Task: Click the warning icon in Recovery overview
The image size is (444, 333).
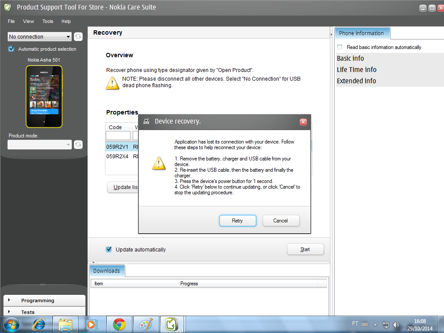Action: (112, 83)
